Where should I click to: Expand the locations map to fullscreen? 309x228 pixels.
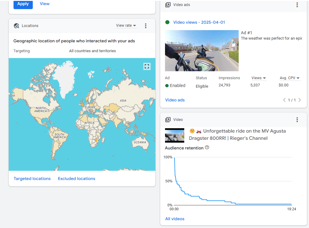147,66
